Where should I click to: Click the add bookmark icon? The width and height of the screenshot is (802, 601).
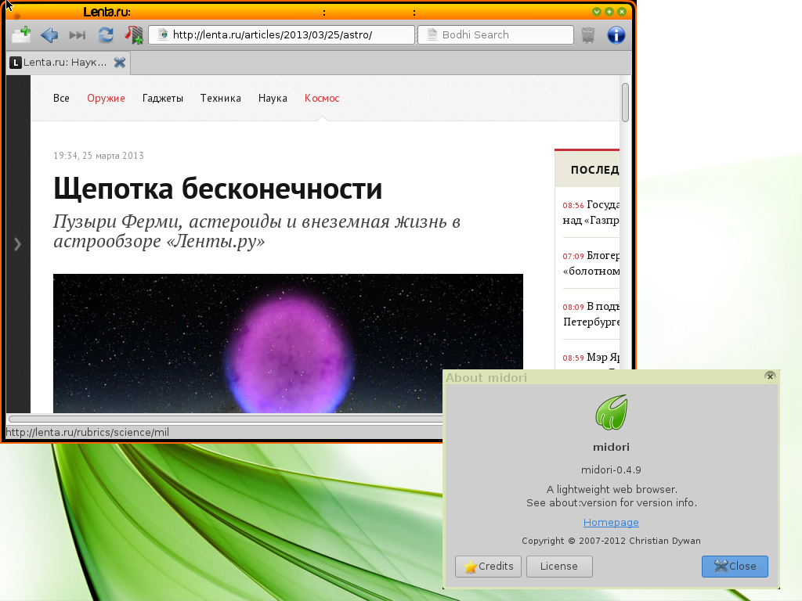click(x=134, y=34)
